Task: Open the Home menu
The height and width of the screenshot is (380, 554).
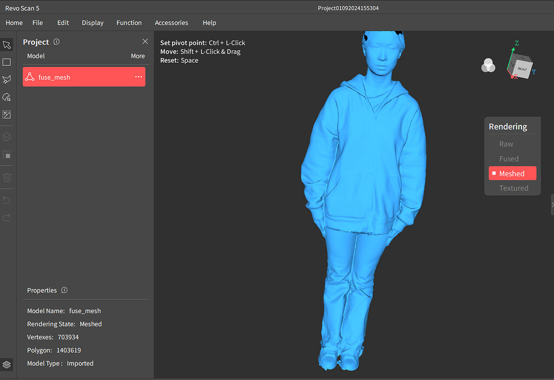Action: (x=14, y=23)
